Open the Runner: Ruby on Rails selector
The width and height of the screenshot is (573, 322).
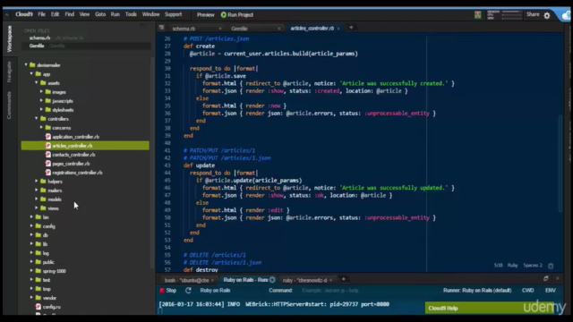pos(477,291)
